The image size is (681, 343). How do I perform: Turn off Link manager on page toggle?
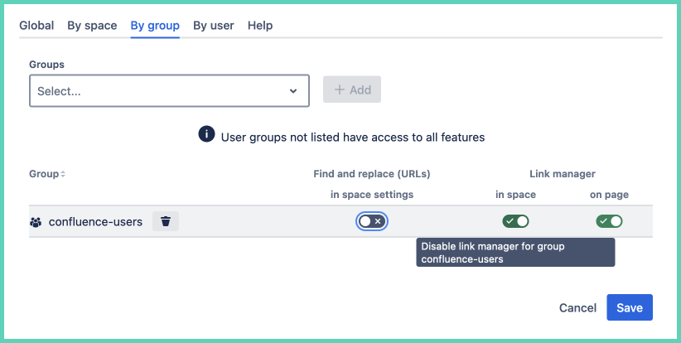pos(609,221)
